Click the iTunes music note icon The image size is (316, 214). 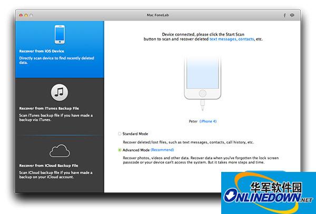click(59, 93)
